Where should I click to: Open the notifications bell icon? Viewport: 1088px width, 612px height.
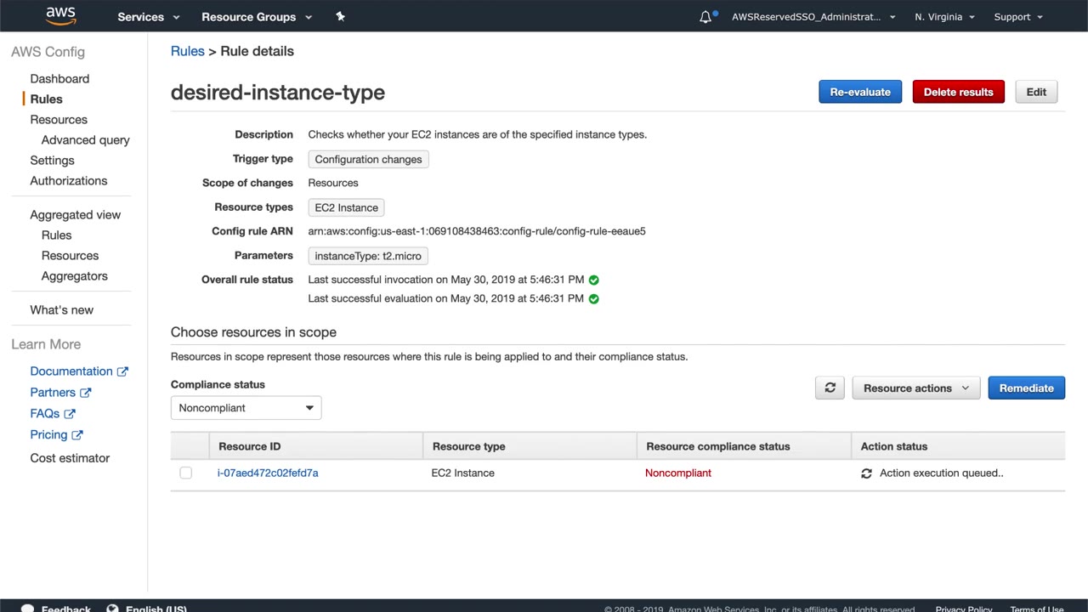click(x=705, y=17)
